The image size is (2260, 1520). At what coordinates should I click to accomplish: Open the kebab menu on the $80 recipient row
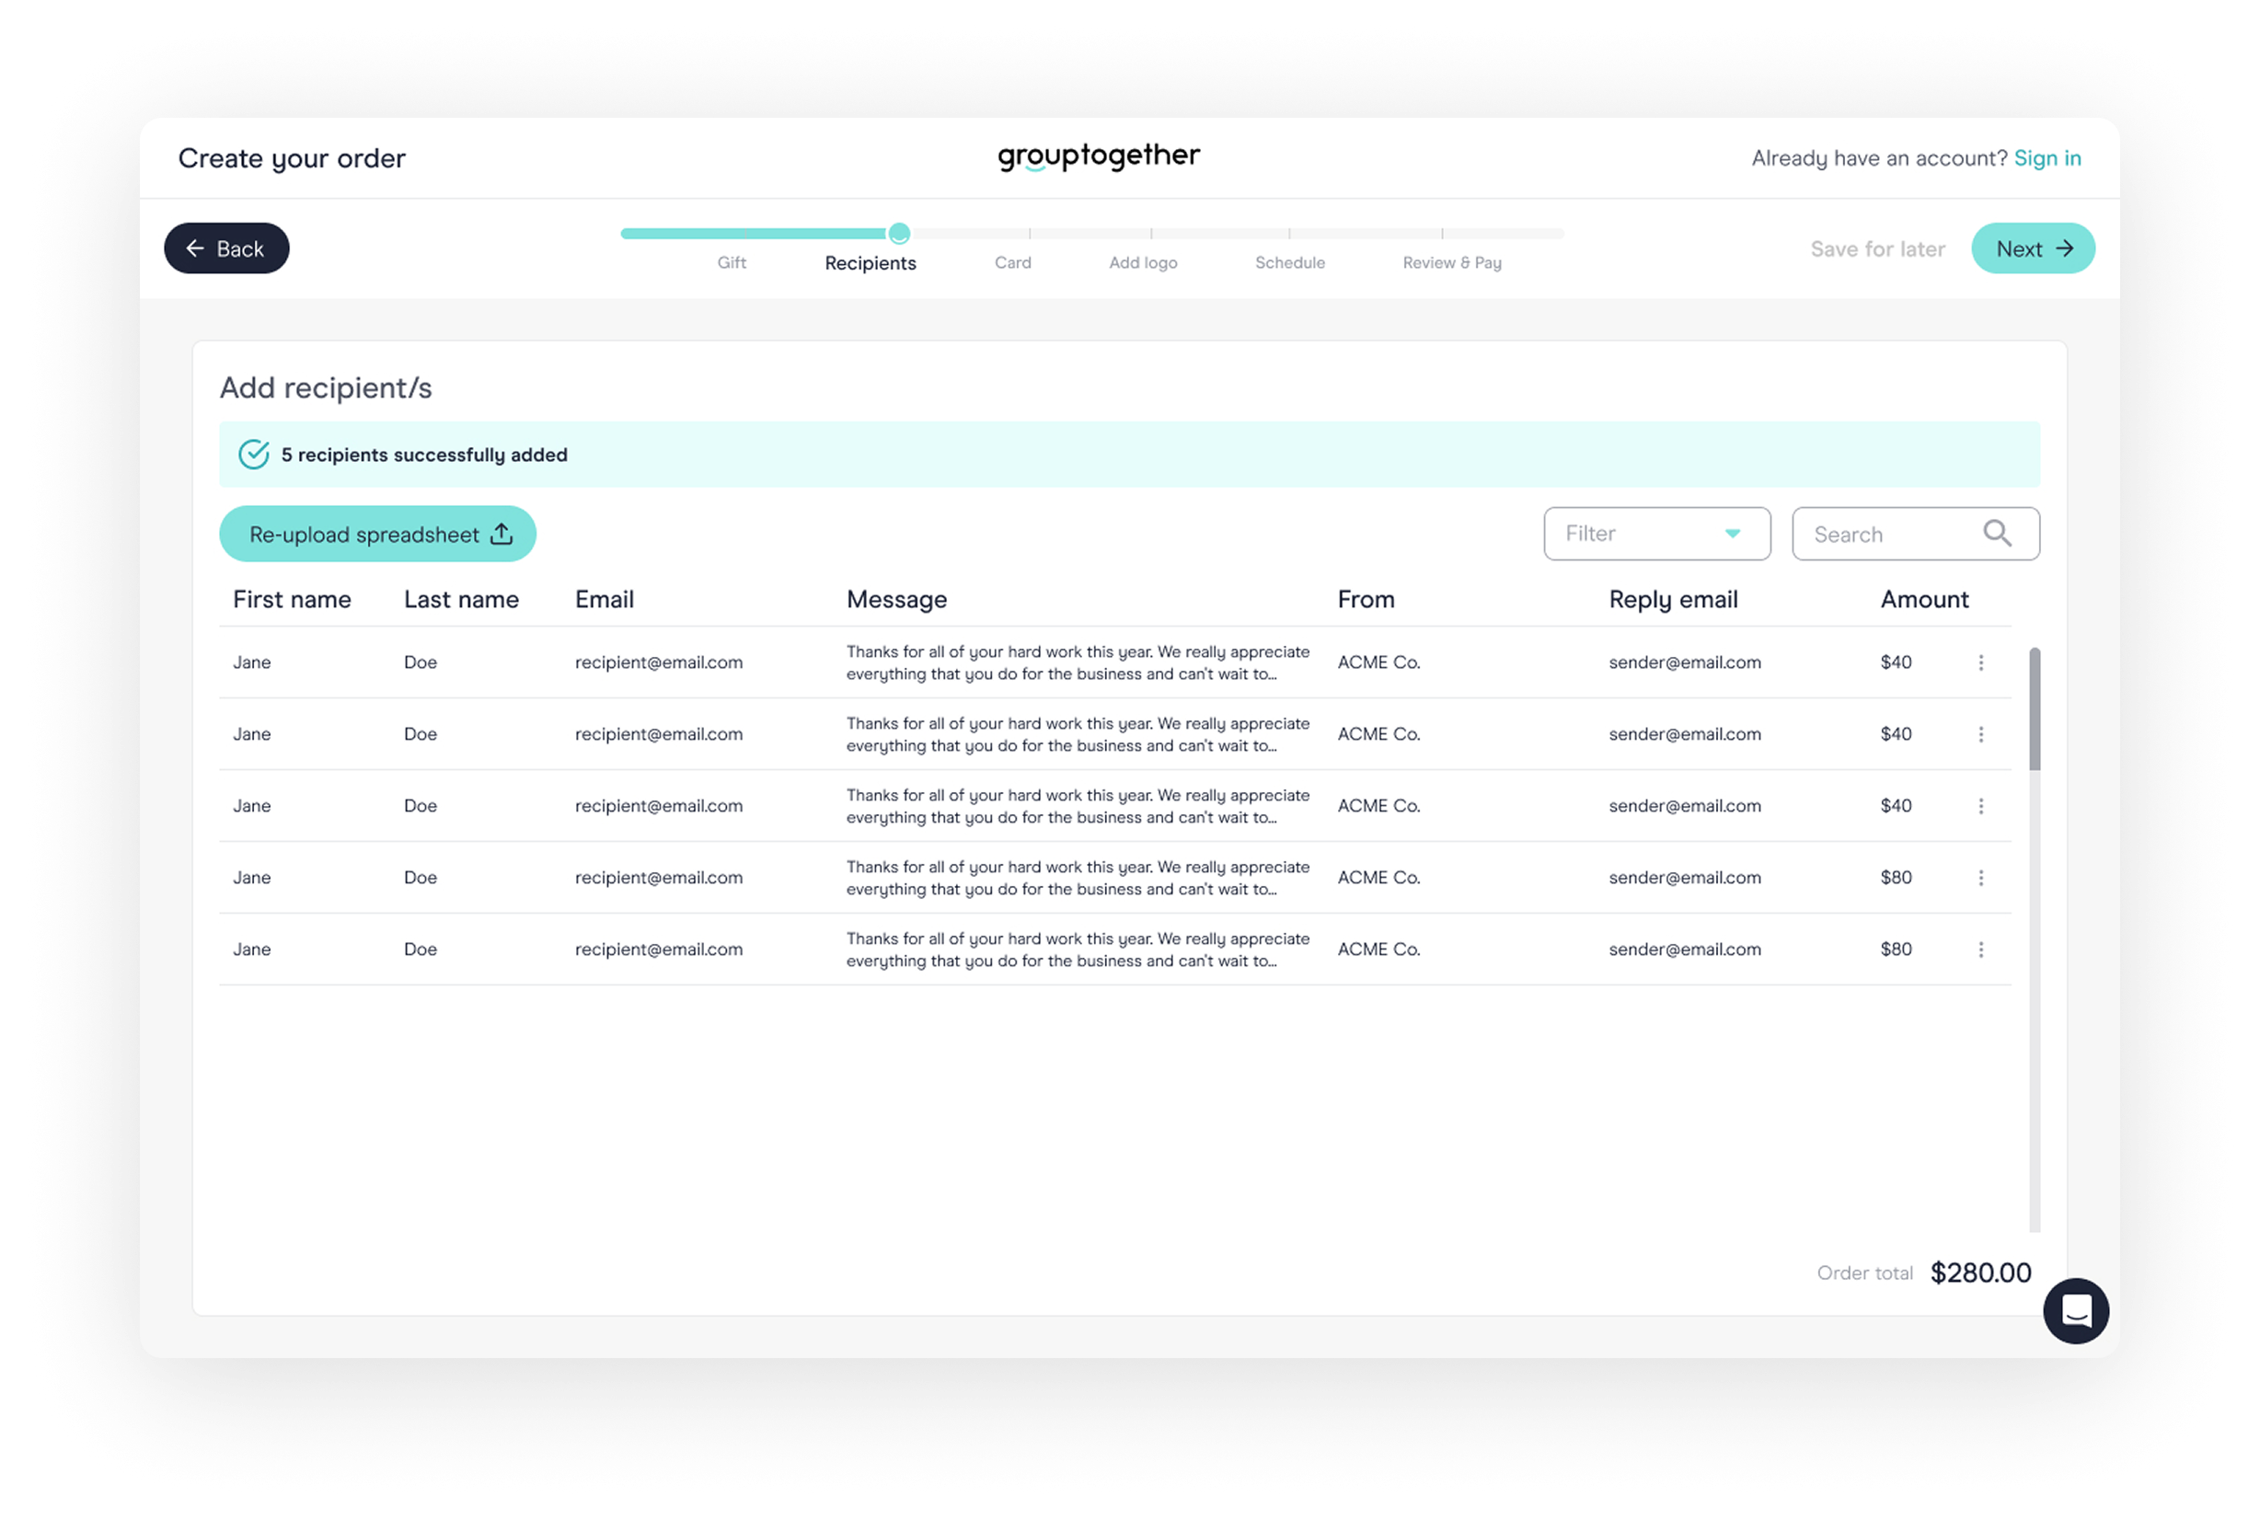(x=1982, y=877)
